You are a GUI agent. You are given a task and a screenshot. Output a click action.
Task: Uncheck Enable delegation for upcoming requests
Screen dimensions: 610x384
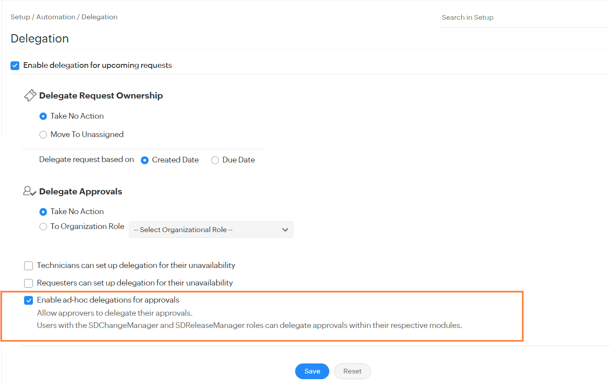[x=15, y=66]
